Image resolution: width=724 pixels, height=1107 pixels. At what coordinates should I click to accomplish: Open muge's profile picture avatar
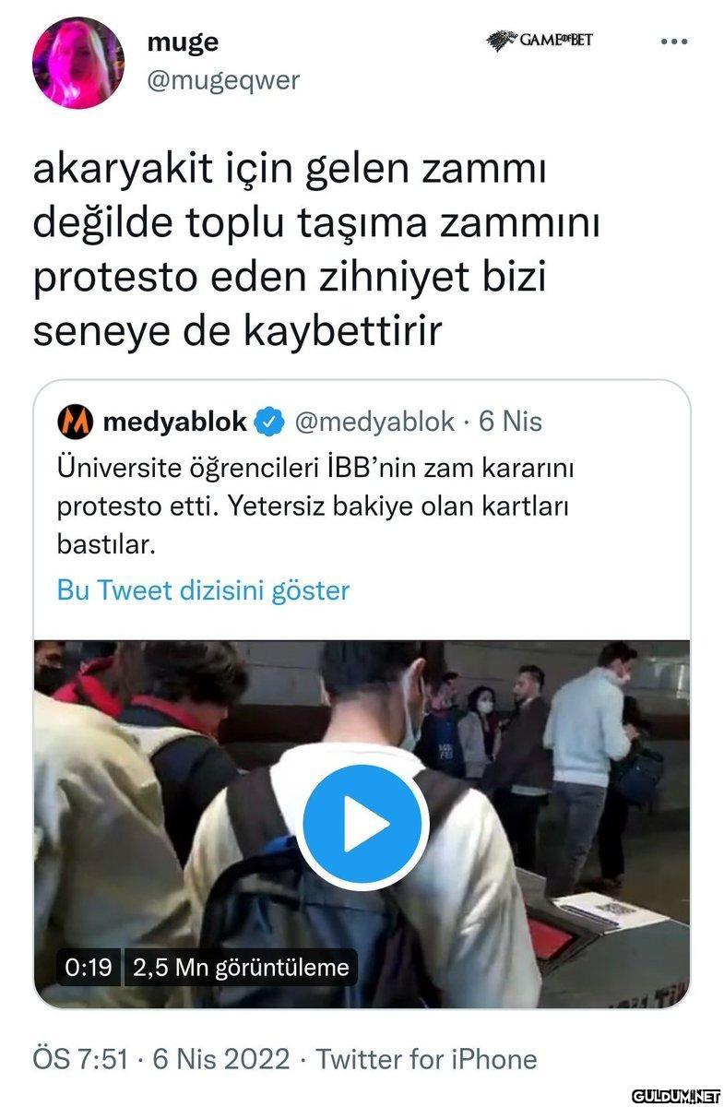pyautogui.click(x=77, y=63)
